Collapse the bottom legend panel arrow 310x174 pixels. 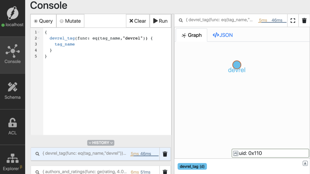[305, 163]
